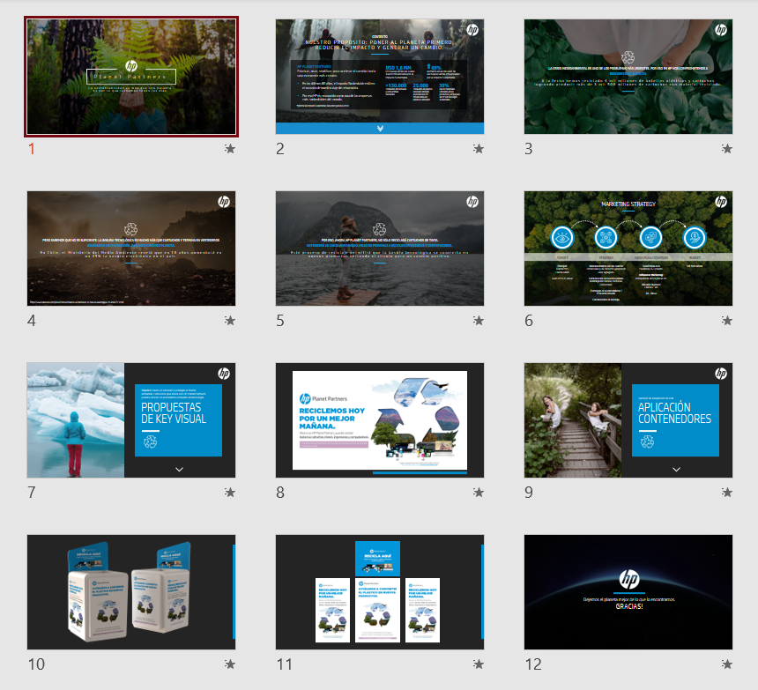This screenshot has width=758, height=690.
Task: Pick slide 10 with the recycling containers
Action: pos(131,592)
